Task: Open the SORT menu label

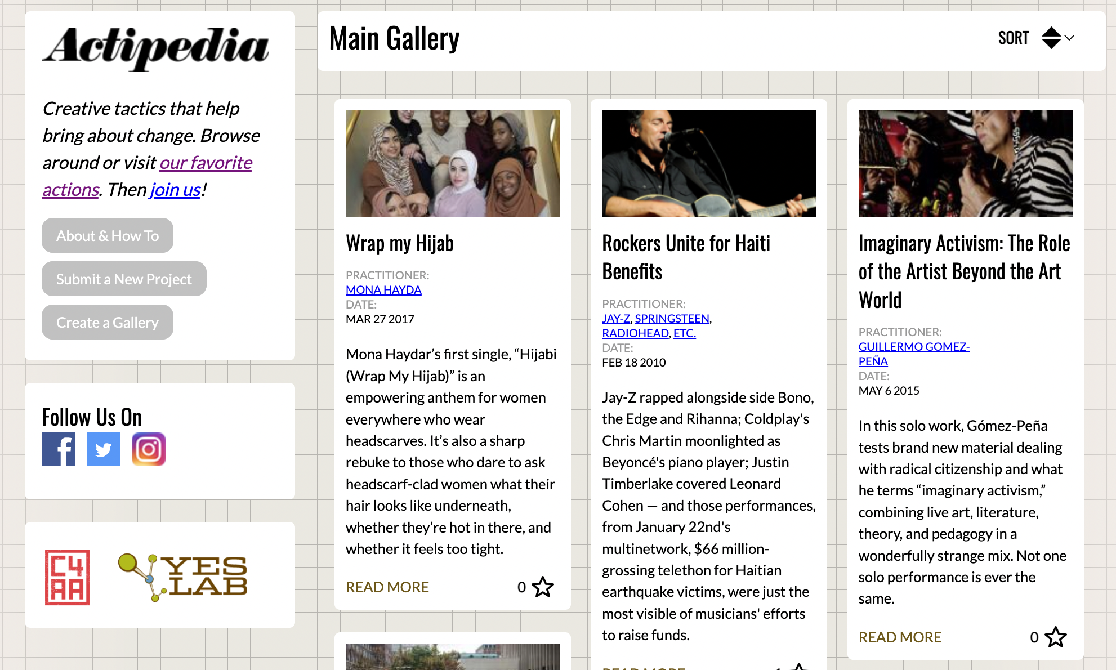Action: click(x=1013, y=38)
